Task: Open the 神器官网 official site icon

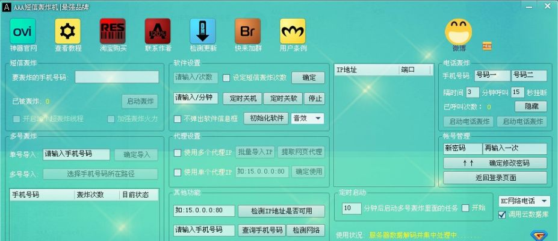Action: tap(23, 31)
